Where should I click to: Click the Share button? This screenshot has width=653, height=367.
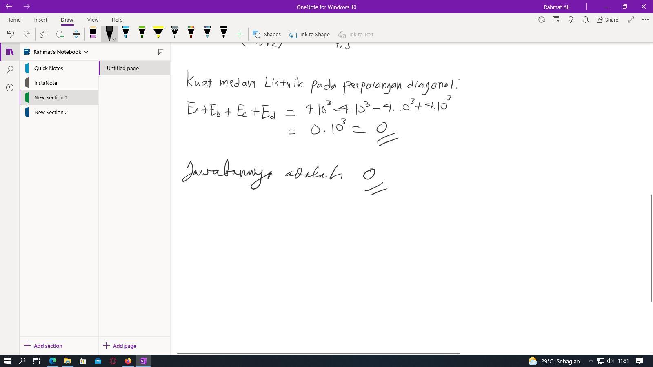(x=608, y=20)
